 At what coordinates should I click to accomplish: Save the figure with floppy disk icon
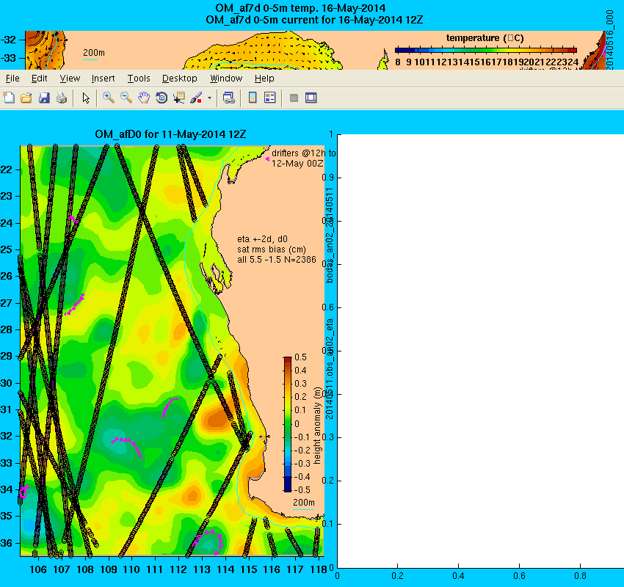pos(44,98)
